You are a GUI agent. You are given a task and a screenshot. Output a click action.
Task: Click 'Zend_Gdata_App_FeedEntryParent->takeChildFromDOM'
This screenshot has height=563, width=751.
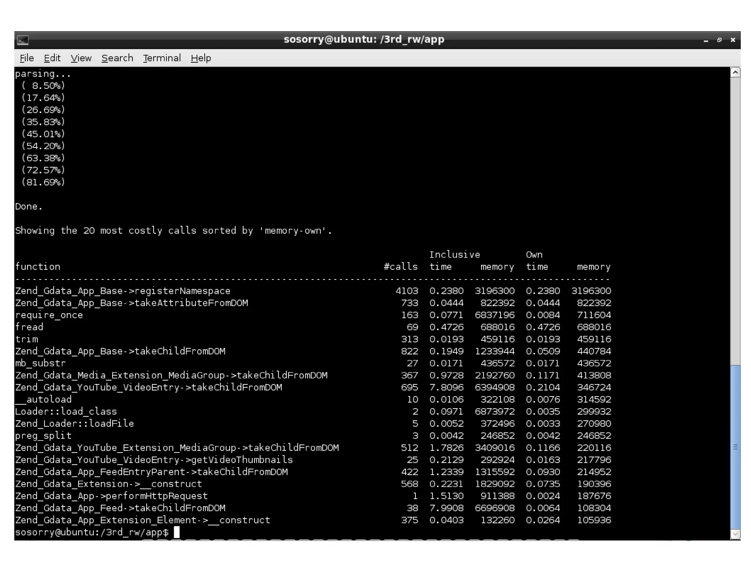(151, 472)
